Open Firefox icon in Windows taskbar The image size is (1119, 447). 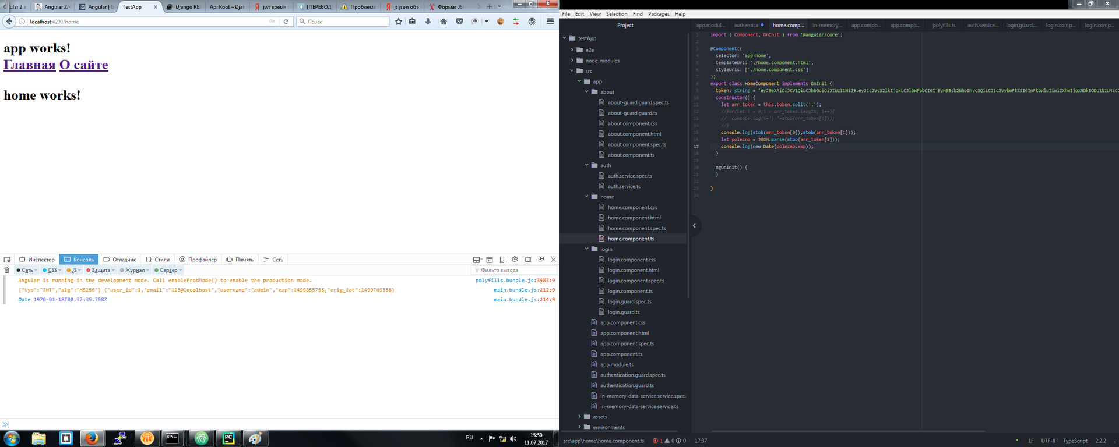pos(92,438)
